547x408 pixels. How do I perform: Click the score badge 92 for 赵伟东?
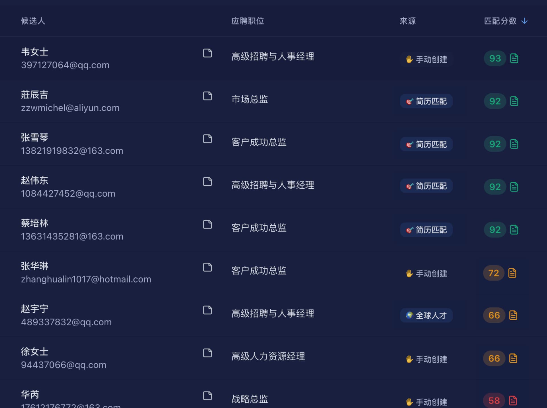[x=495, y=187]
